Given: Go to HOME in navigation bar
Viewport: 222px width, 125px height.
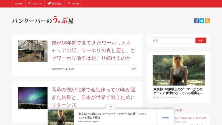Looking at the screenshot, I should (19, 4).
